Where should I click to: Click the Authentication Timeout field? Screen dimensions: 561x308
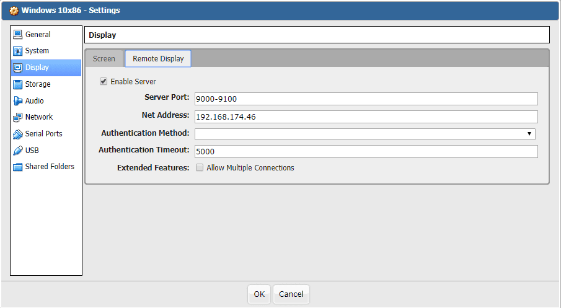[366, 151]
